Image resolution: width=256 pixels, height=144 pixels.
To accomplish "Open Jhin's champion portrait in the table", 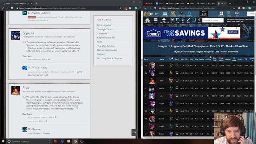I will coord(152,111).
